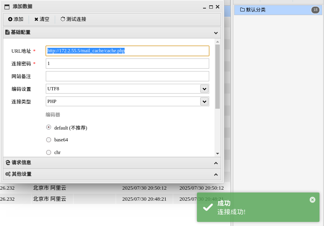Click the 清空 (clear) button
324x226 pixels.
tap(42, 19)
